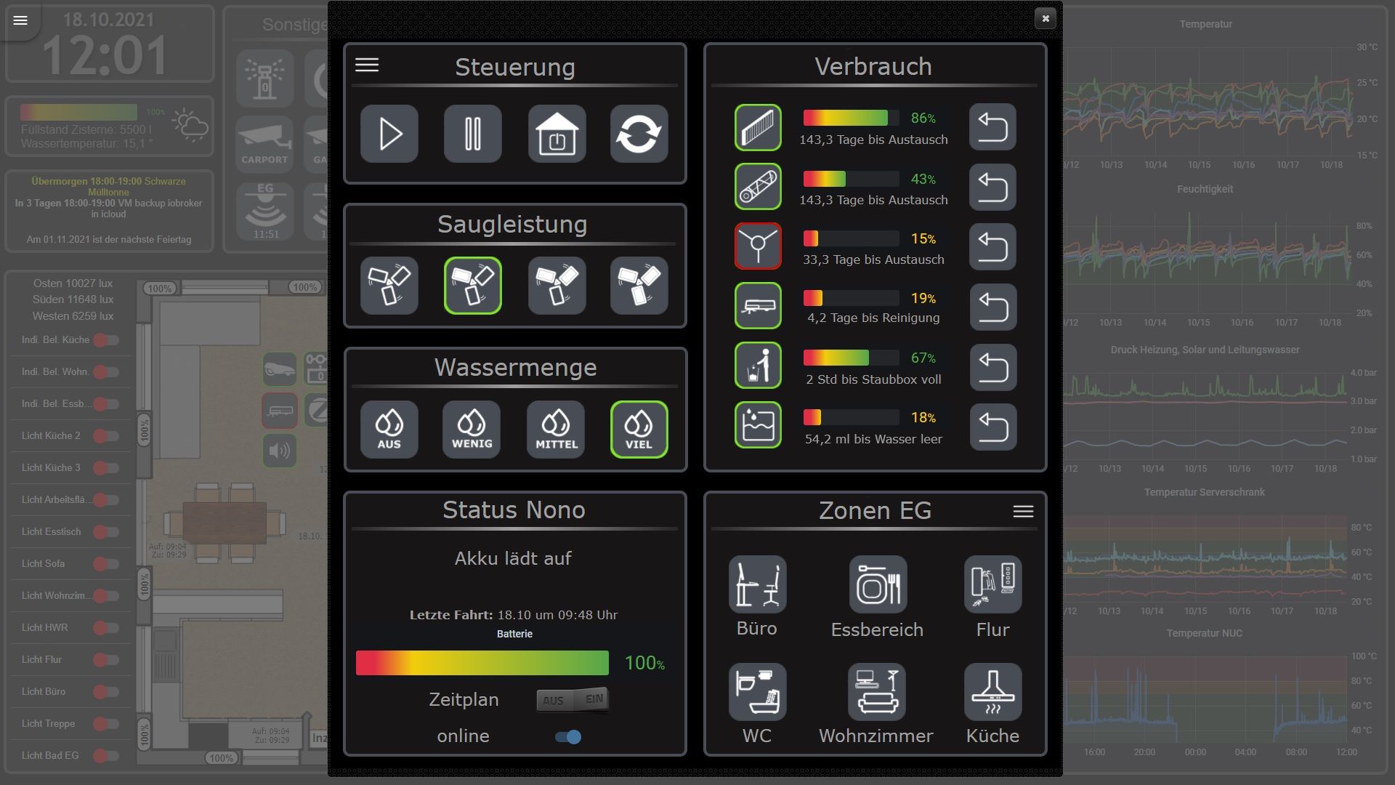Reset the side brush 15% counter

click(992, 247)
